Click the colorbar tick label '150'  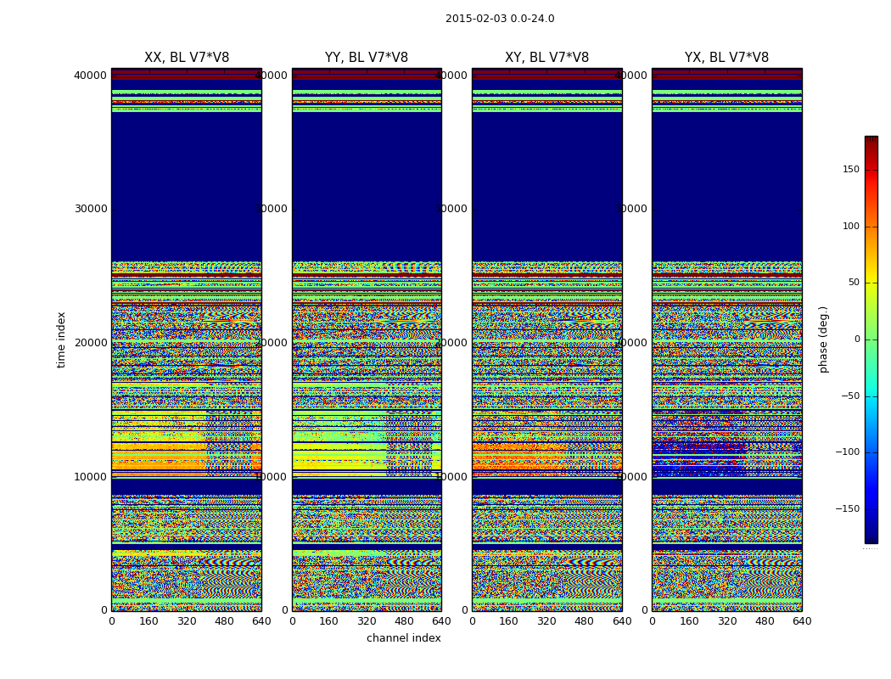(x=851, y=169)
